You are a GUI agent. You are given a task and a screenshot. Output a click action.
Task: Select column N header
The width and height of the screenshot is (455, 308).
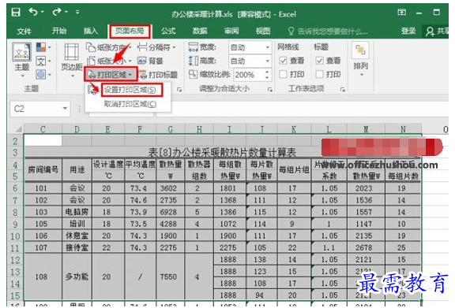tap(403, 129)
